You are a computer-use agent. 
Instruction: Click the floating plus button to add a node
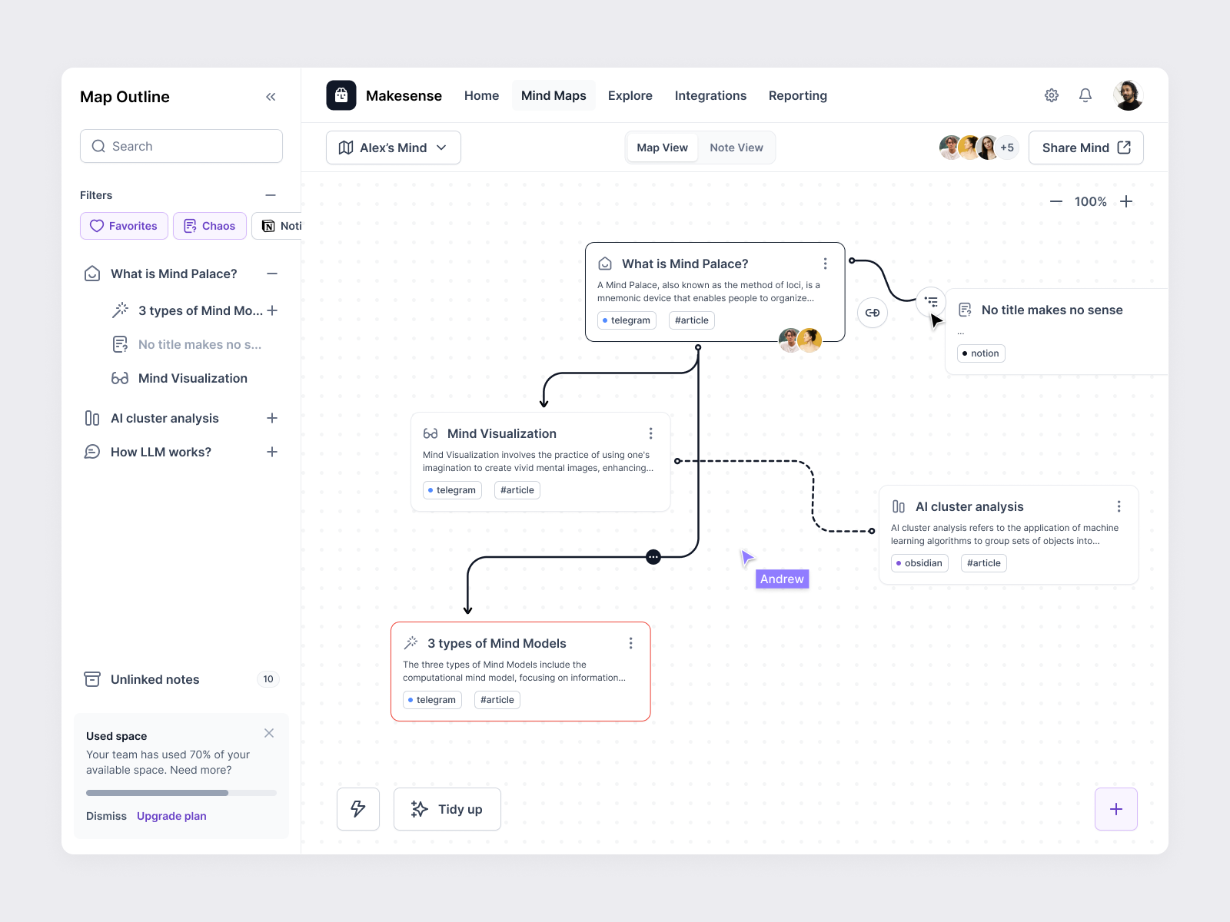(1115, 808)
